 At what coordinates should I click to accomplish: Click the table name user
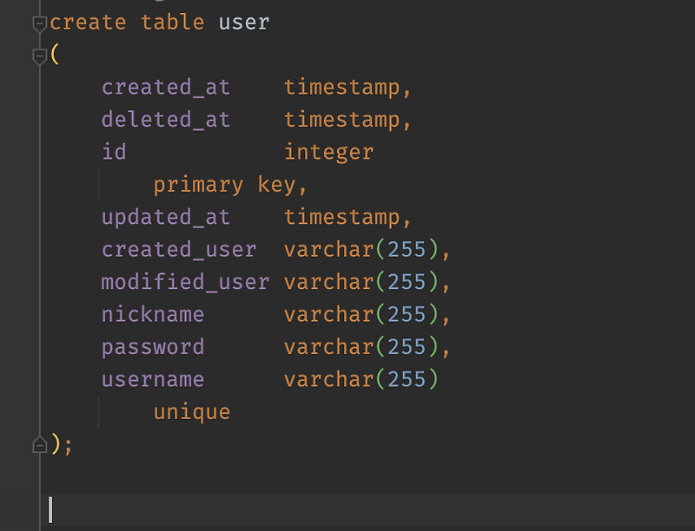[x=244, y=23]
